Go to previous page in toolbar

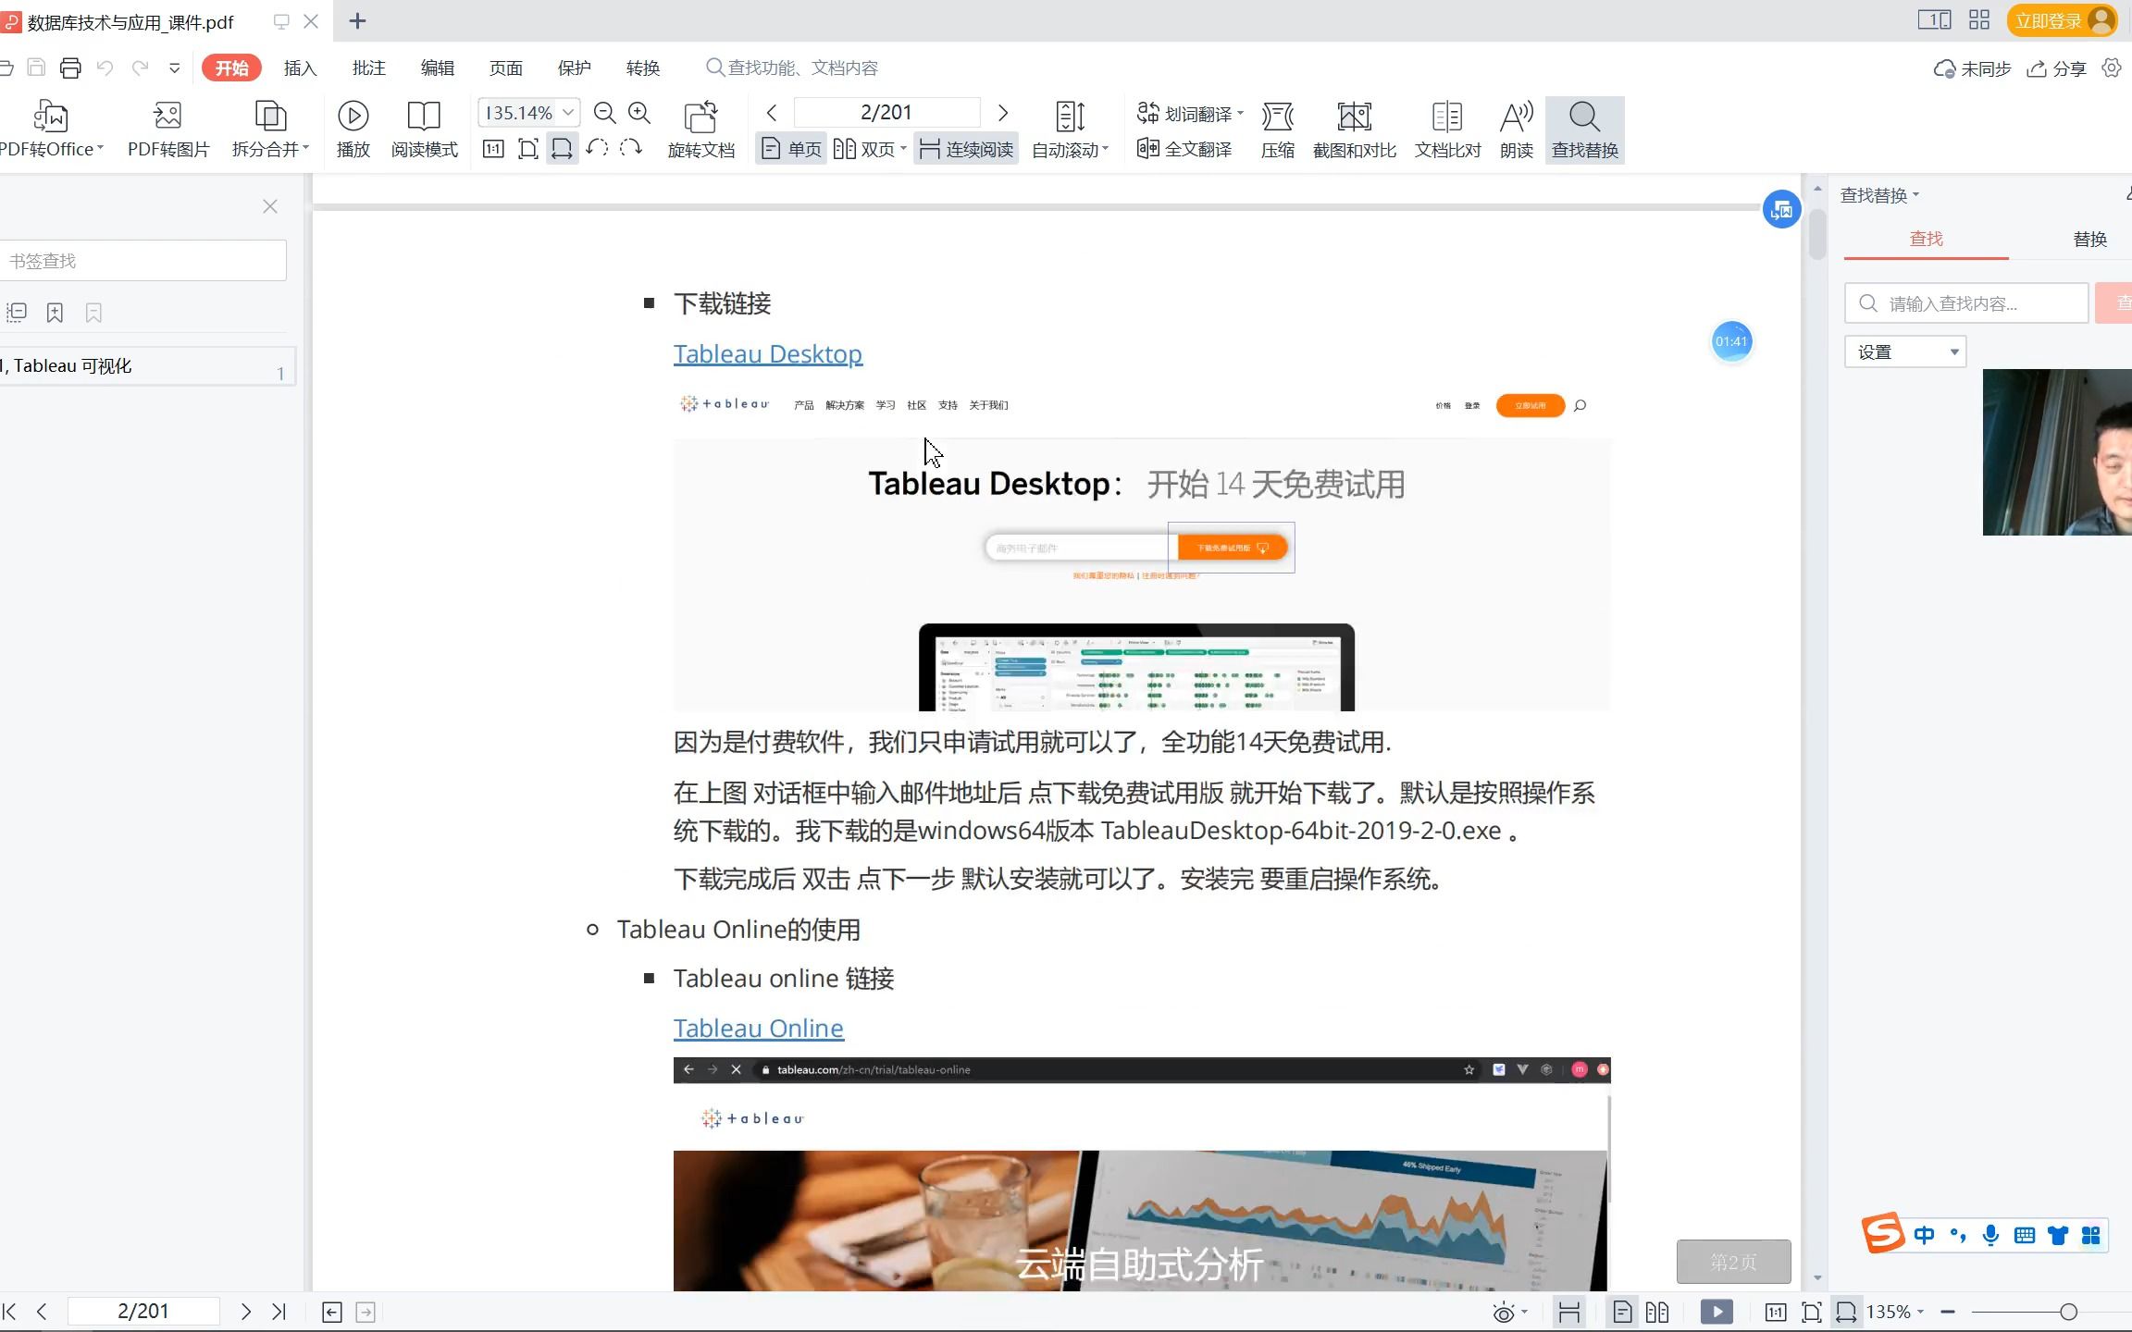point(772,113)
